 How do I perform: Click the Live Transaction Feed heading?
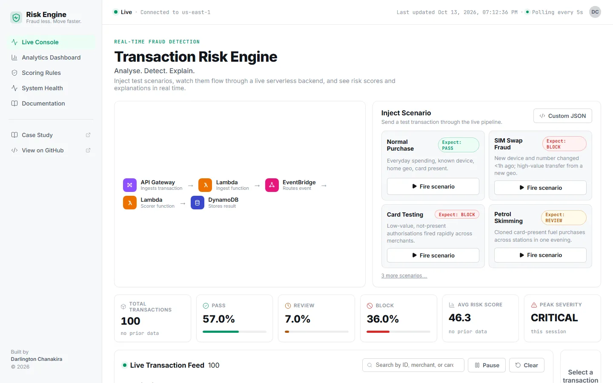167,365
